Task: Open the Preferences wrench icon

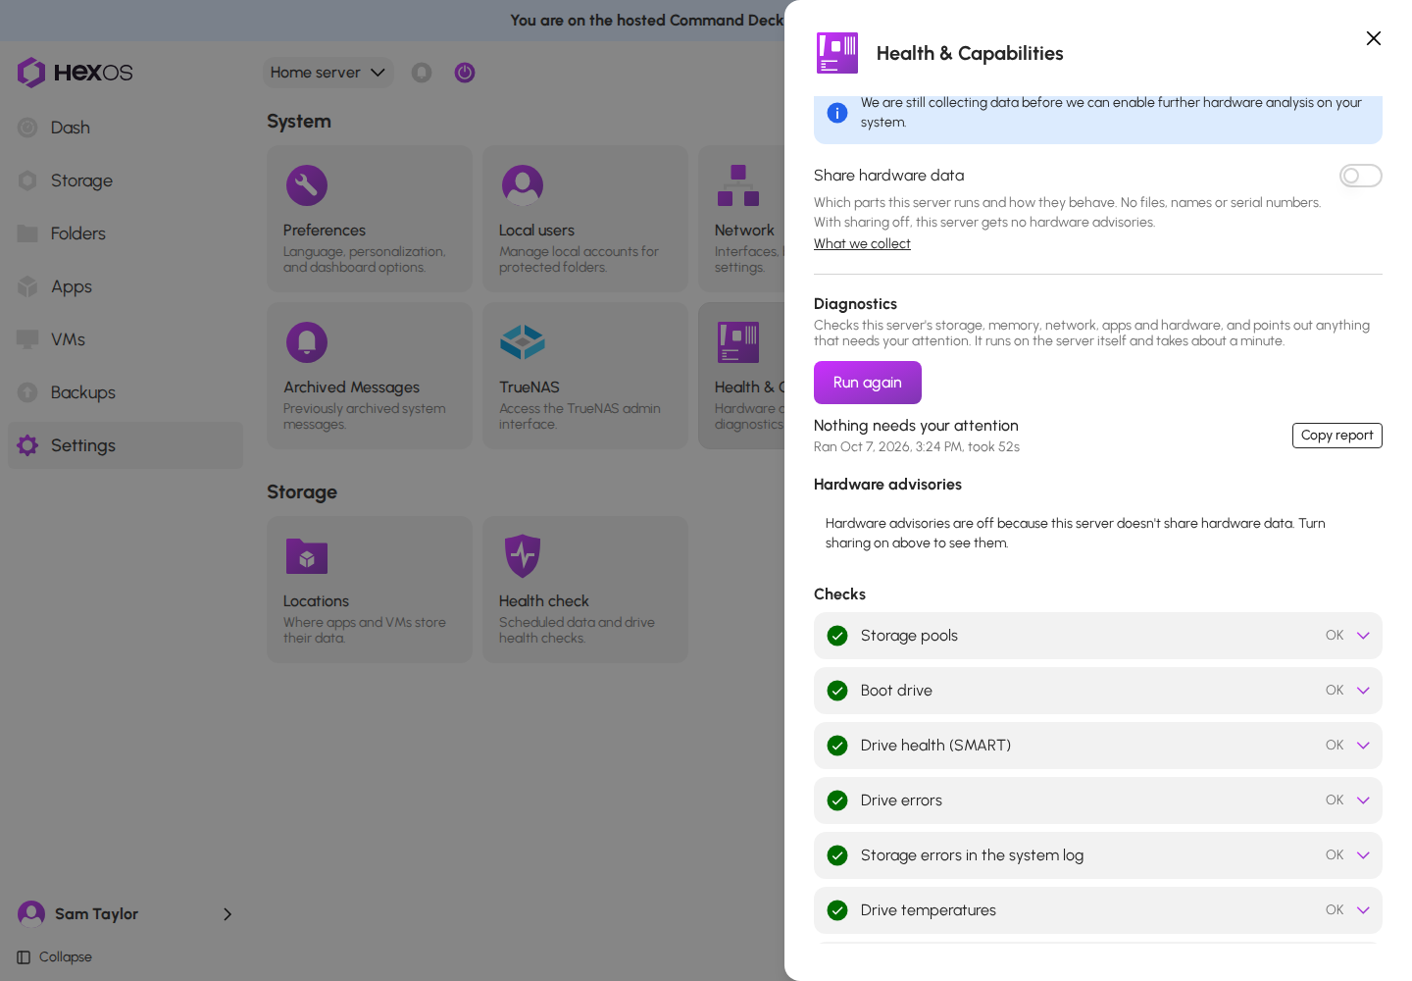Action: pyautogui.click(x=307, y=185)
